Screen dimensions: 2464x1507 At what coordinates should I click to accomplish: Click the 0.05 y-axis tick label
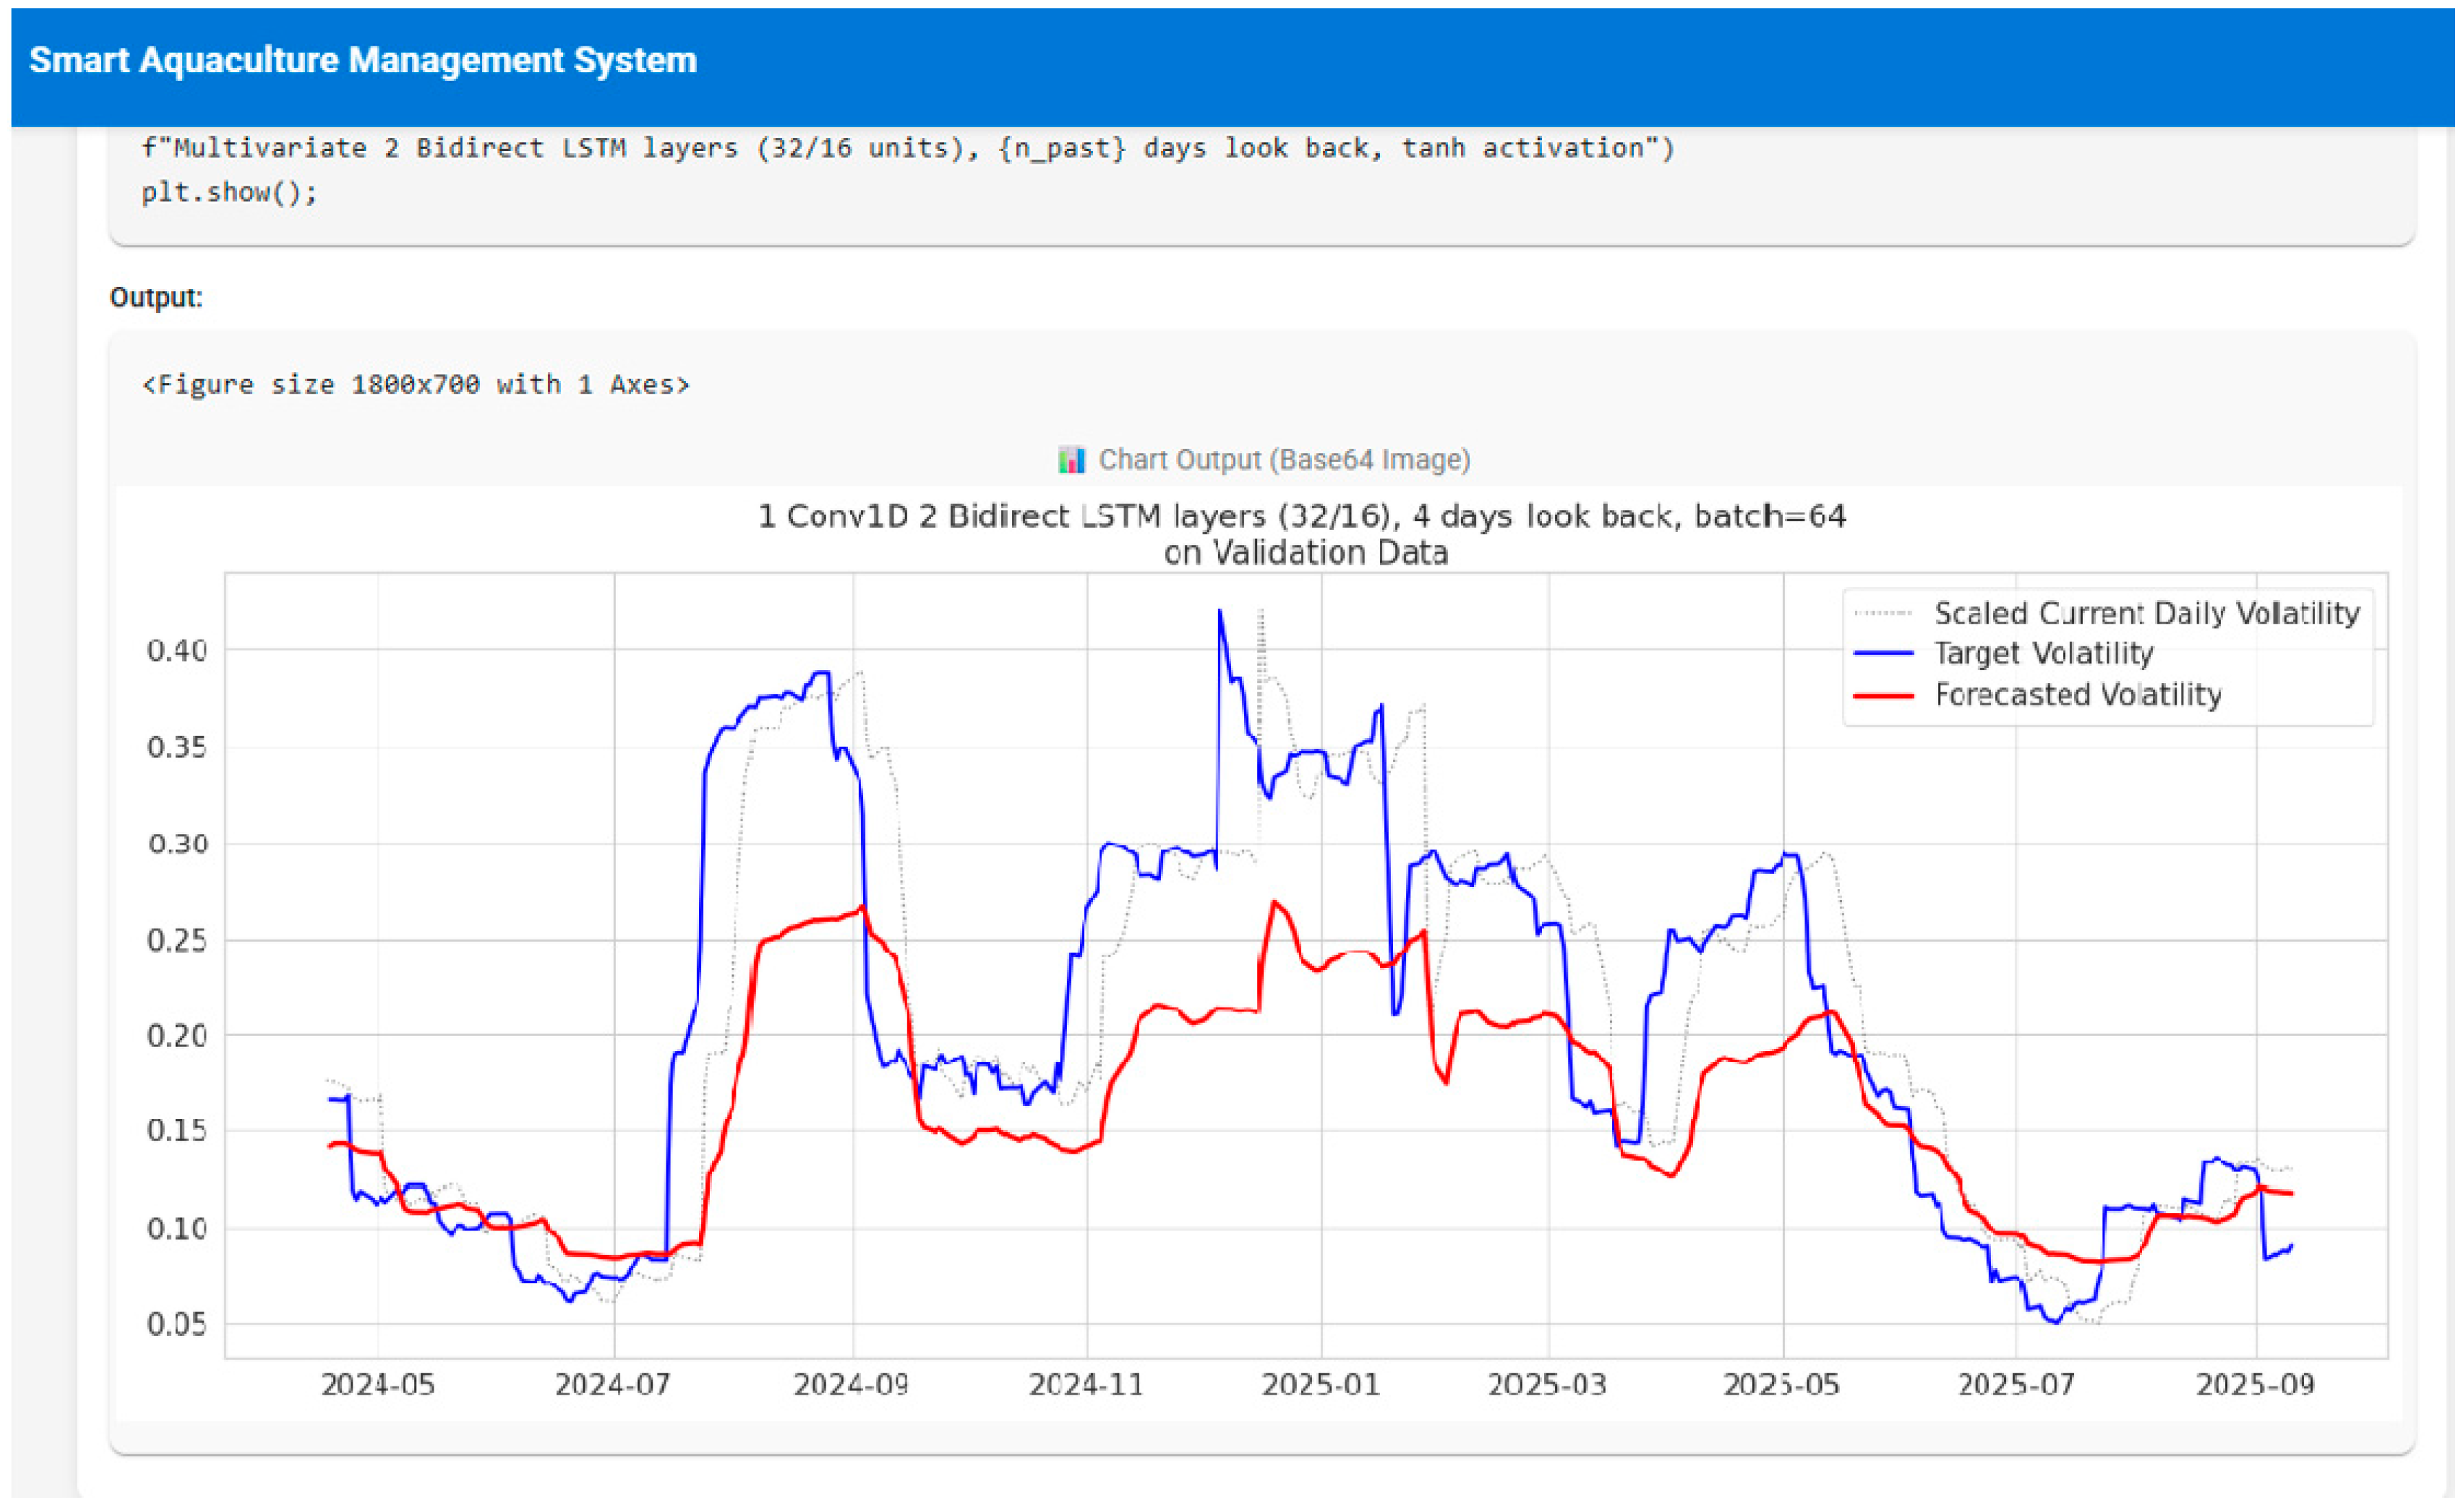click(x=176, y=1325)
